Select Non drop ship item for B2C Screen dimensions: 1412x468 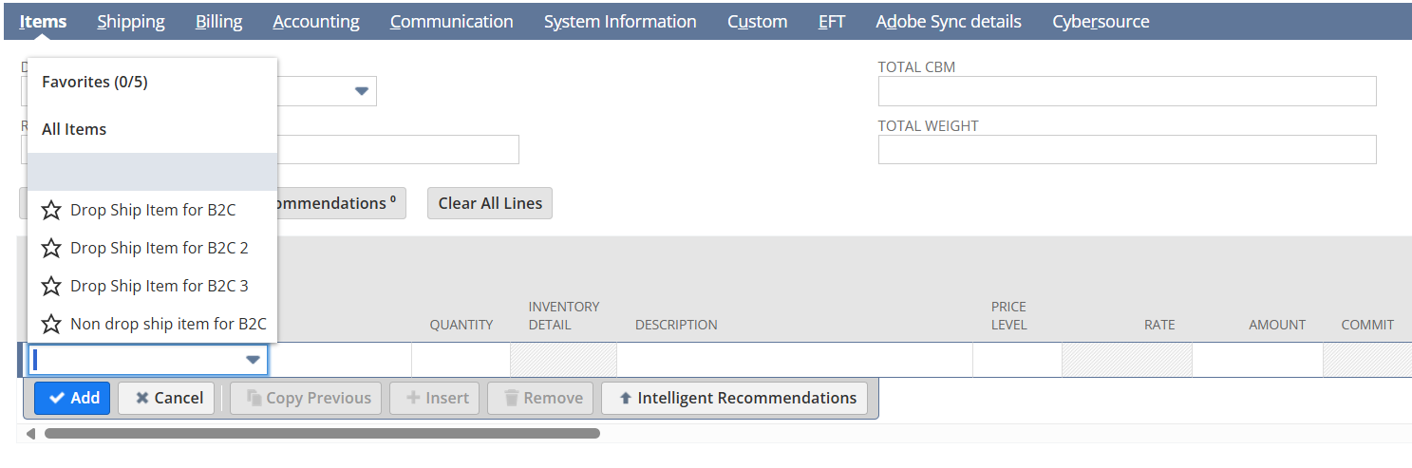(168, 325)
